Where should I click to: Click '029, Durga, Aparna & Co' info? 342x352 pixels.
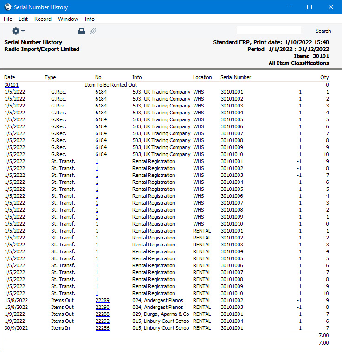(x=161, y=314)
